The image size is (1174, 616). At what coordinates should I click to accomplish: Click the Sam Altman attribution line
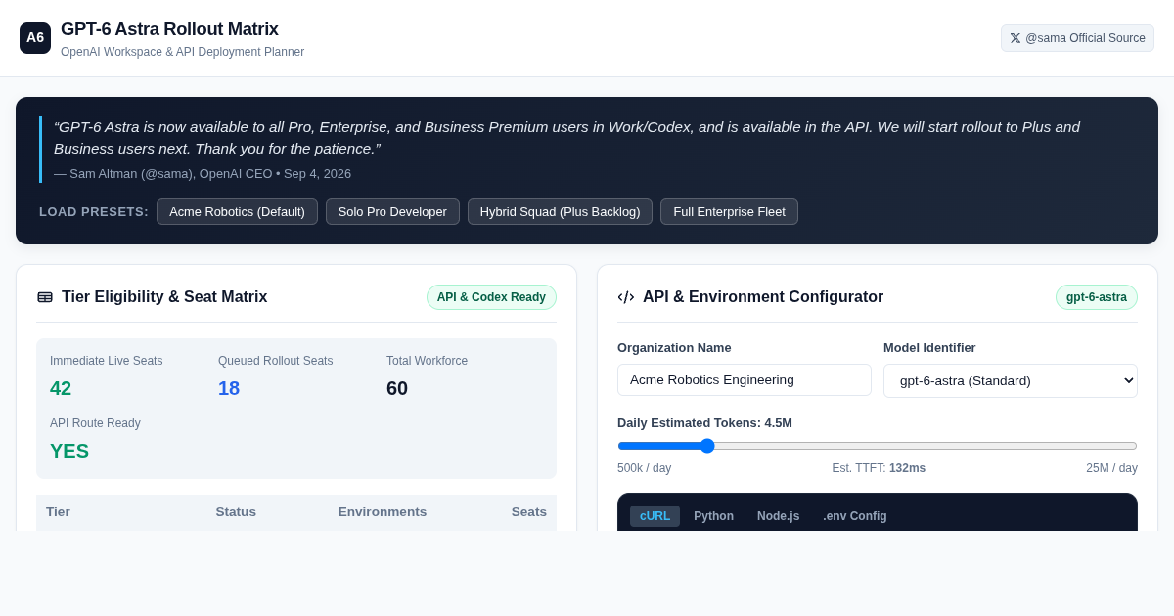point(203,174)
